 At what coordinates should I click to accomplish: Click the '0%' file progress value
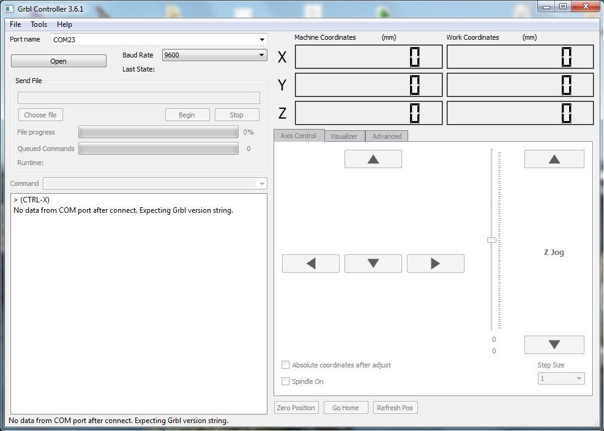[x=248, y=132]
